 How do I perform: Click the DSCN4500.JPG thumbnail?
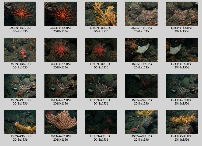tap(182, 122)
